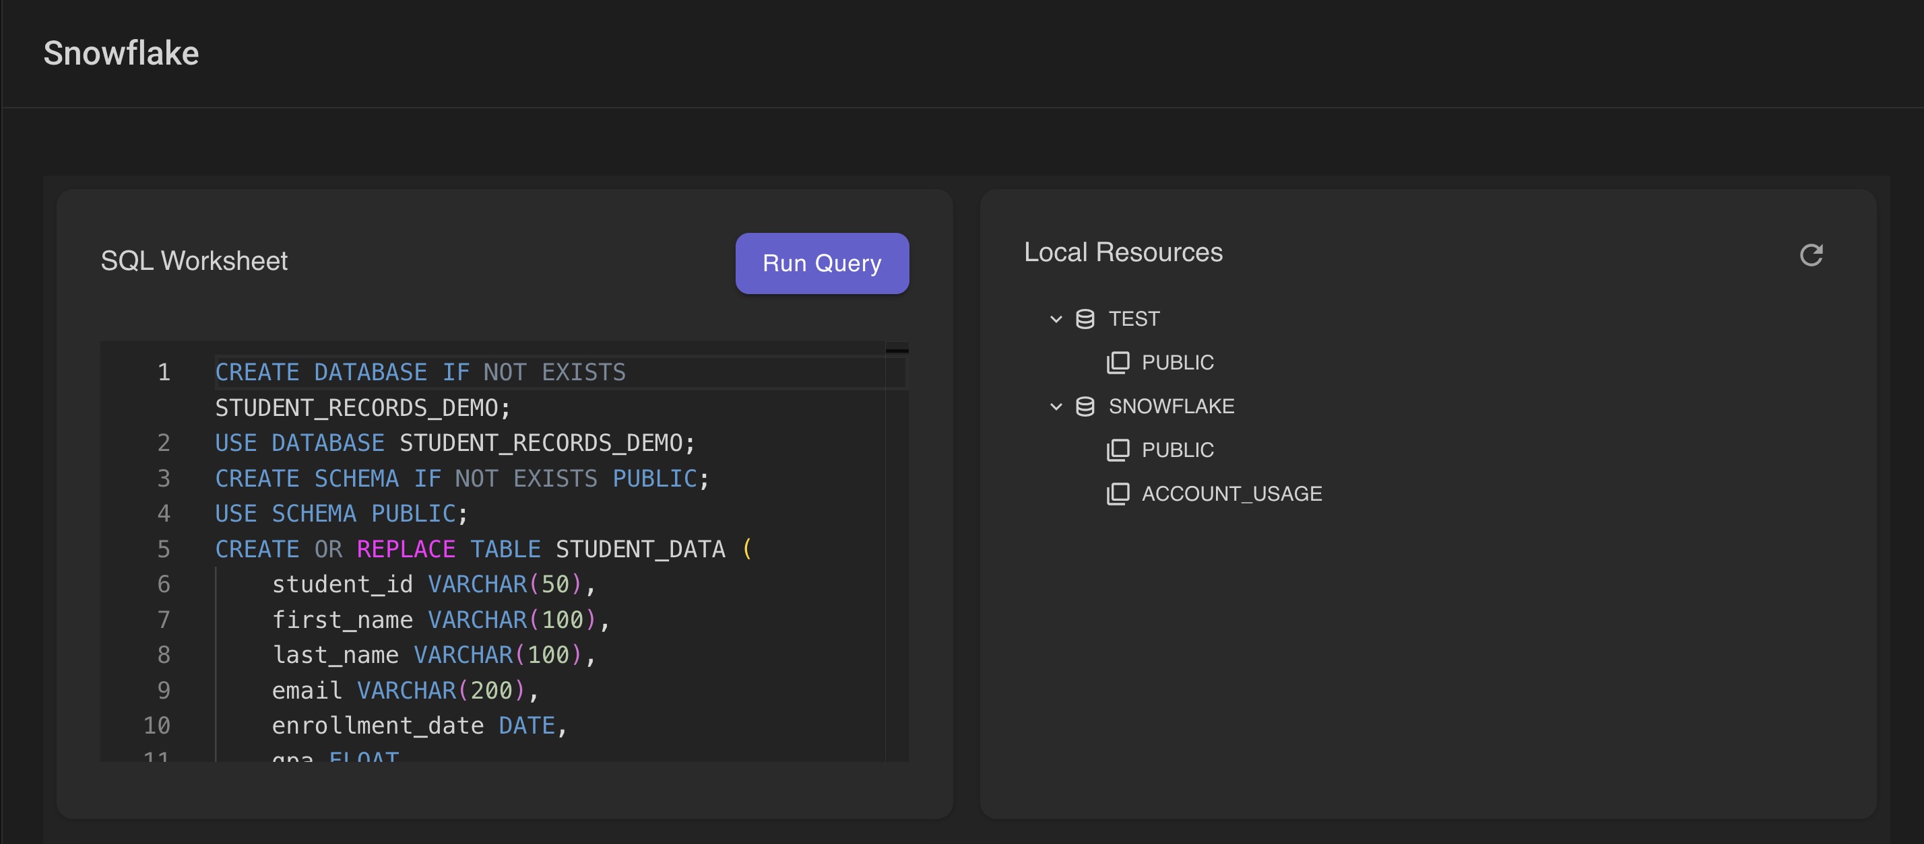Image resolution: width=1924 pixels, height=844 pixels.
Task: Open PUBLIC schema under SNOWFLAKE
Action: [x=1177, y=450]
